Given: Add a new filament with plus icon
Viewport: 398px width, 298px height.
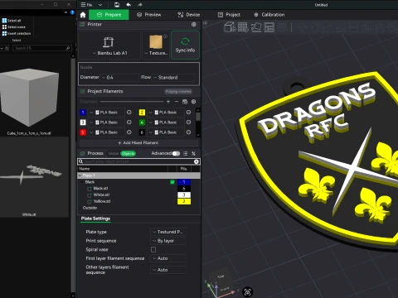Looking at the screenshot, I should click(168, 102).
